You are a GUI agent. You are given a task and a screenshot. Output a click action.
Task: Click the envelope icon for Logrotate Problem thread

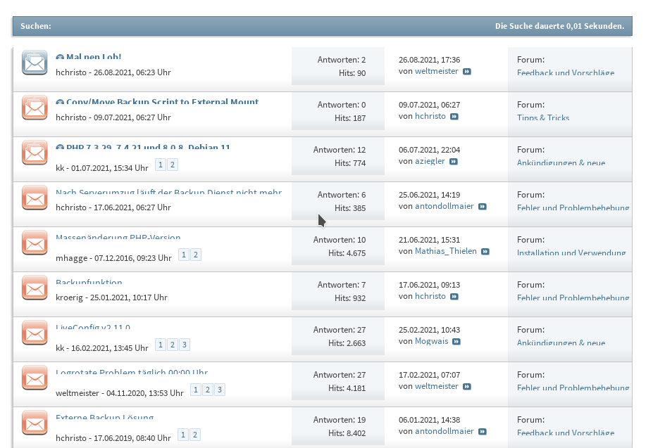pos(35,378)
